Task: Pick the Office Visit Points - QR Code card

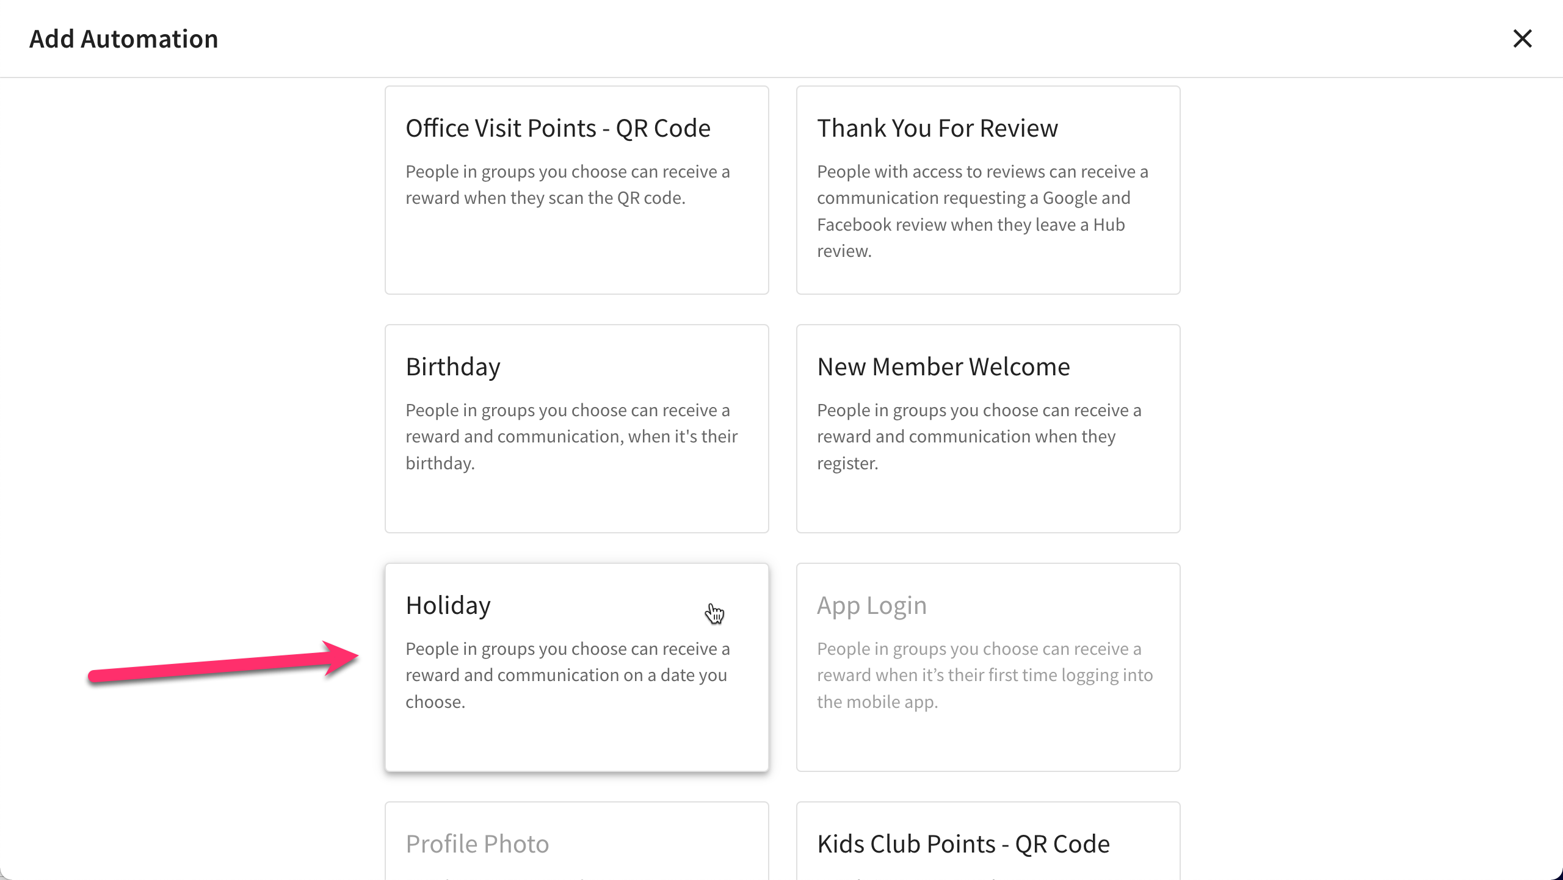Action: [x=576, y=190]
